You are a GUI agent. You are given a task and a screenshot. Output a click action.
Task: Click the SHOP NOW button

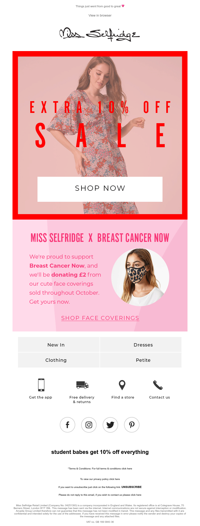pos(100,189)
